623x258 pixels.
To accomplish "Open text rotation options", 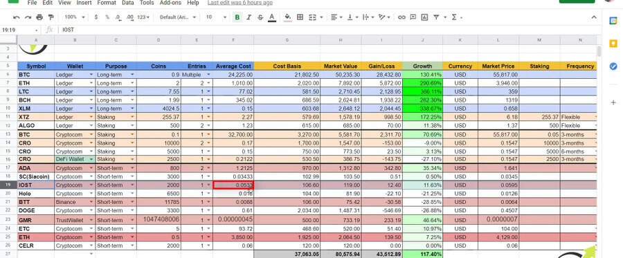I will 384,17.
